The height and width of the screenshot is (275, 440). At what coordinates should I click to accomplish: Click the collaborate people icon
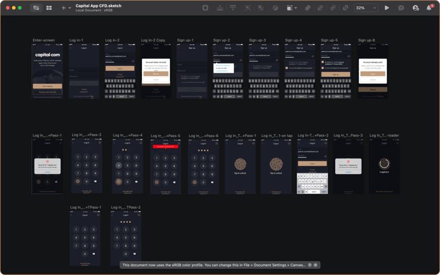415,8
